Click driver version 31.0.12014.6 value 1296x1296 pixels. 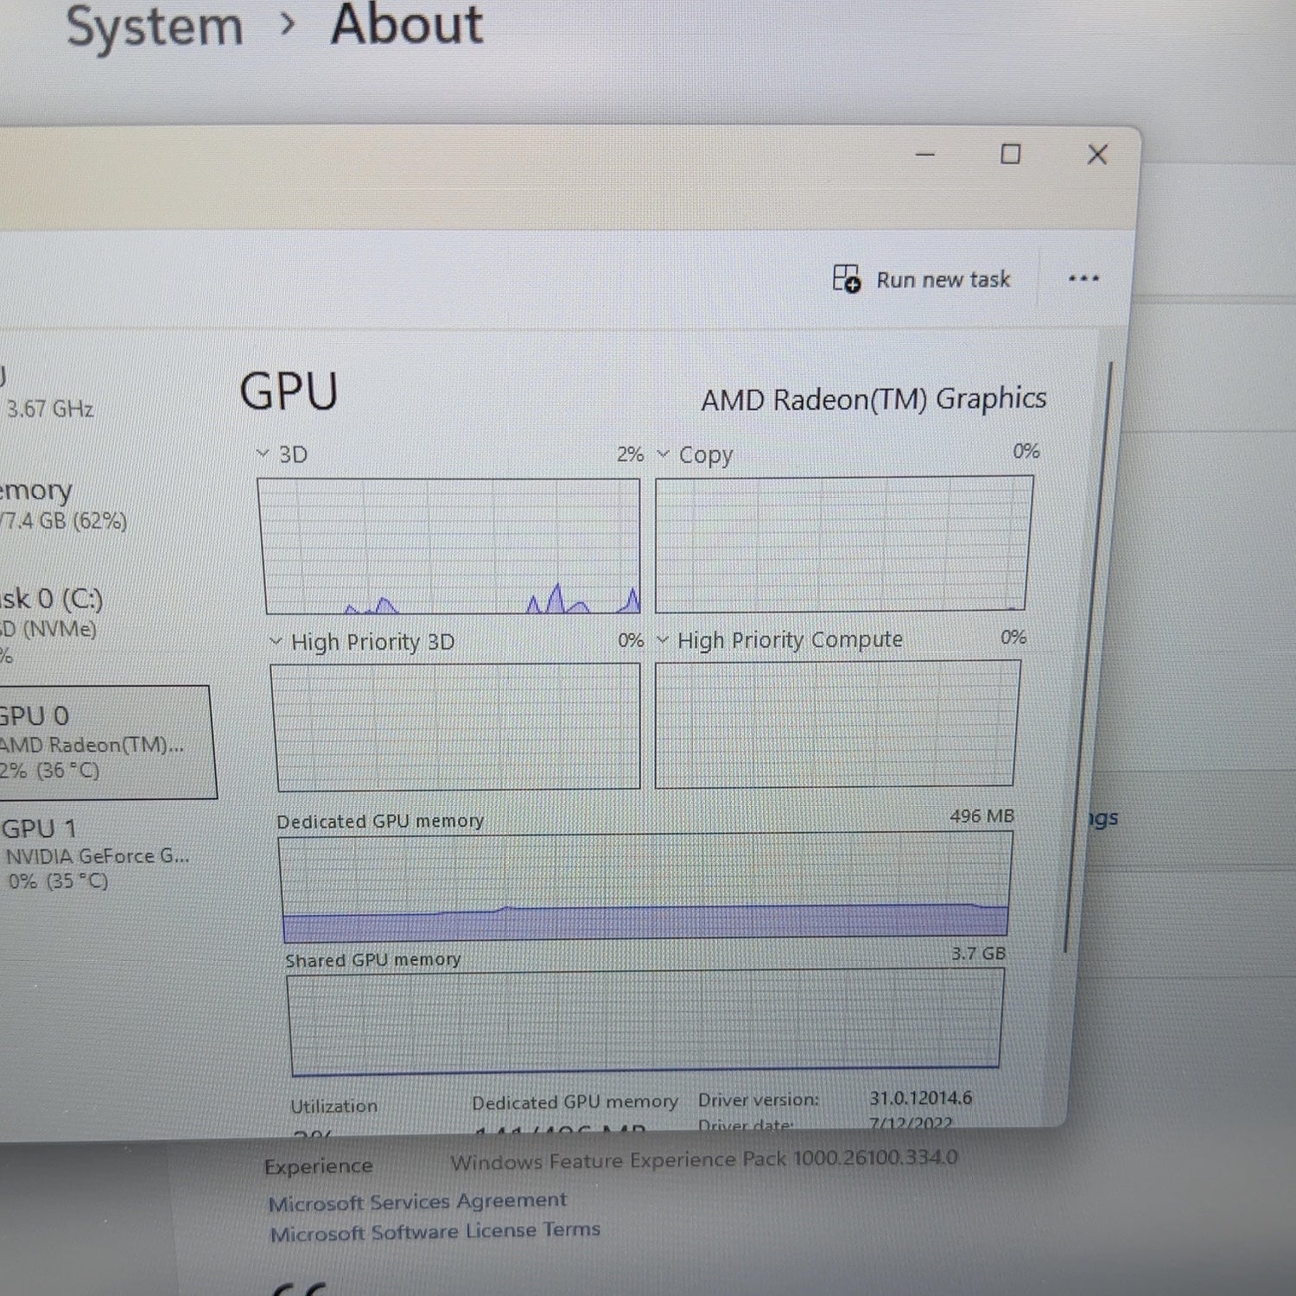point(920,1098)
